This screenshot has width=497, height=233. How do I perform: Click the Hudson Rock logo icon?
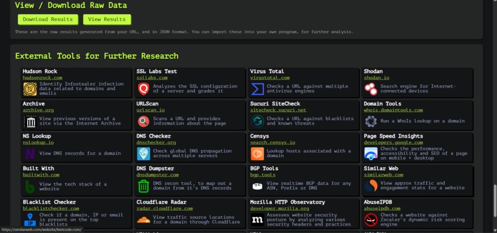(30, 89)
